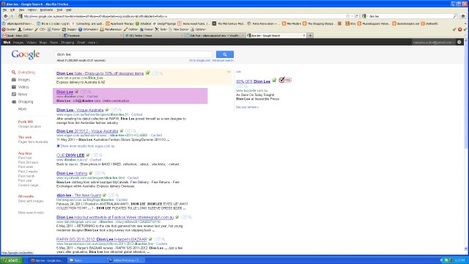Image resolution: width=469 pixels, height=264 pixels.
Task: Reload the page in the address bar
Action: 357,16
